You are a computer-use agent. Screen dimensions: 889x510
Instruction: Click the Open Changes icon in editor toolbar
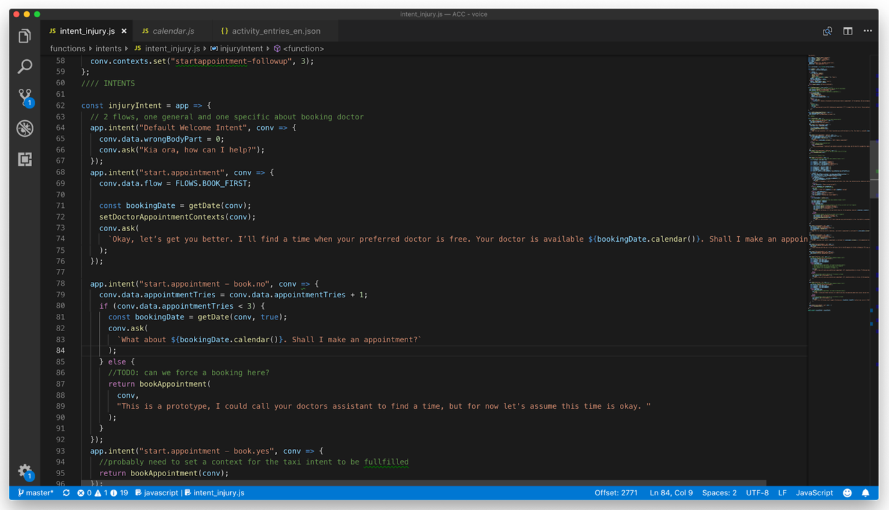(x=827, y=31)
